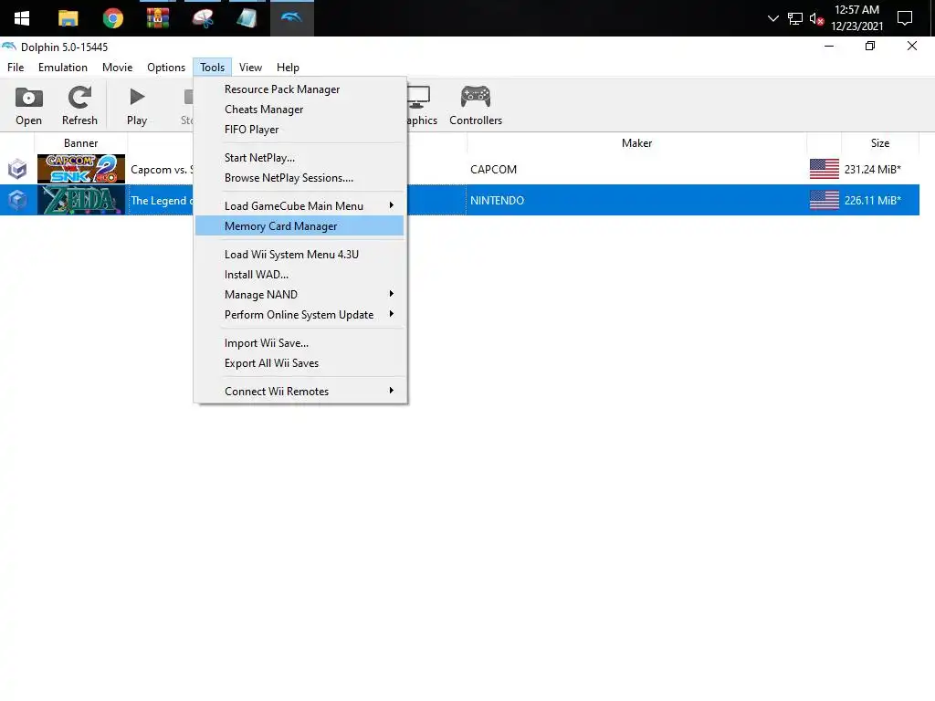Click The Legend game title
This screenshot has height=701, width=935.
161,200
